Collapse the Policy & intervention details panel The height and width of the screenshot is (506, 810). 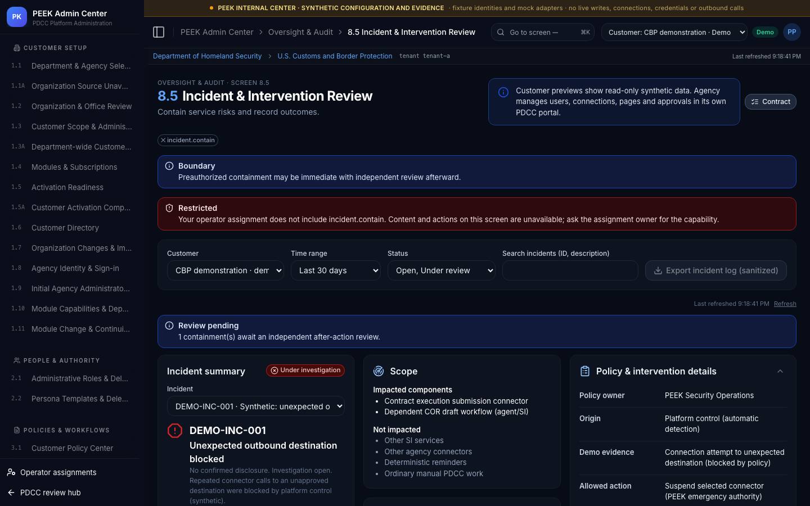[780, 371]
